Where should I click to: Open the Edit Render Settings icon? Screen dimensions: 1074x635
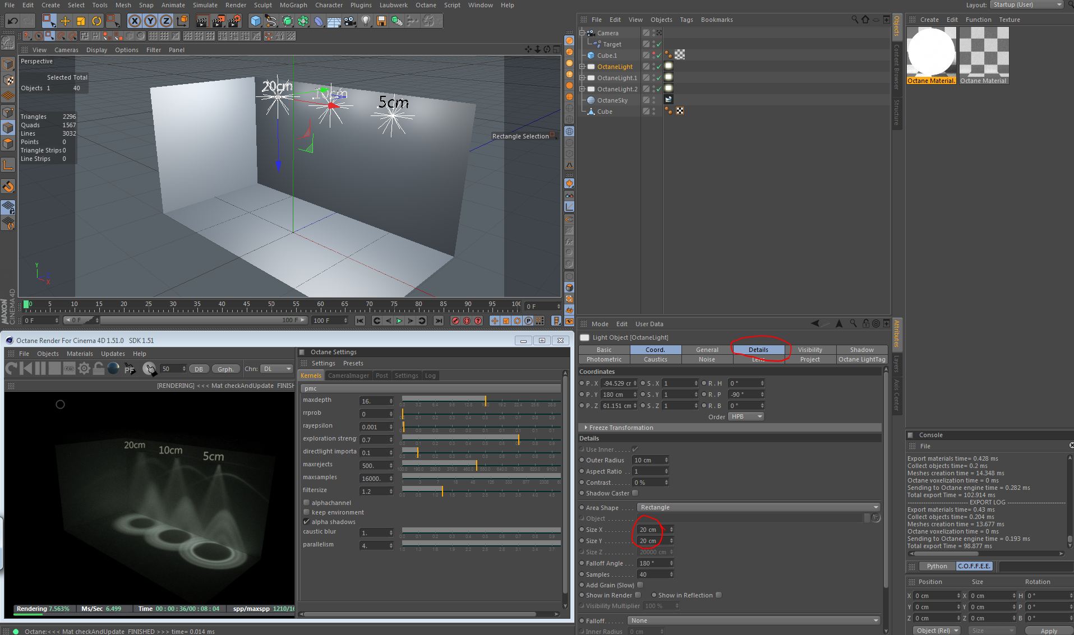(x=234, y=21)
